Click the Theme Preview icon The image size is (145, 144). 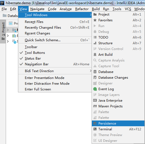pos(95,135)
